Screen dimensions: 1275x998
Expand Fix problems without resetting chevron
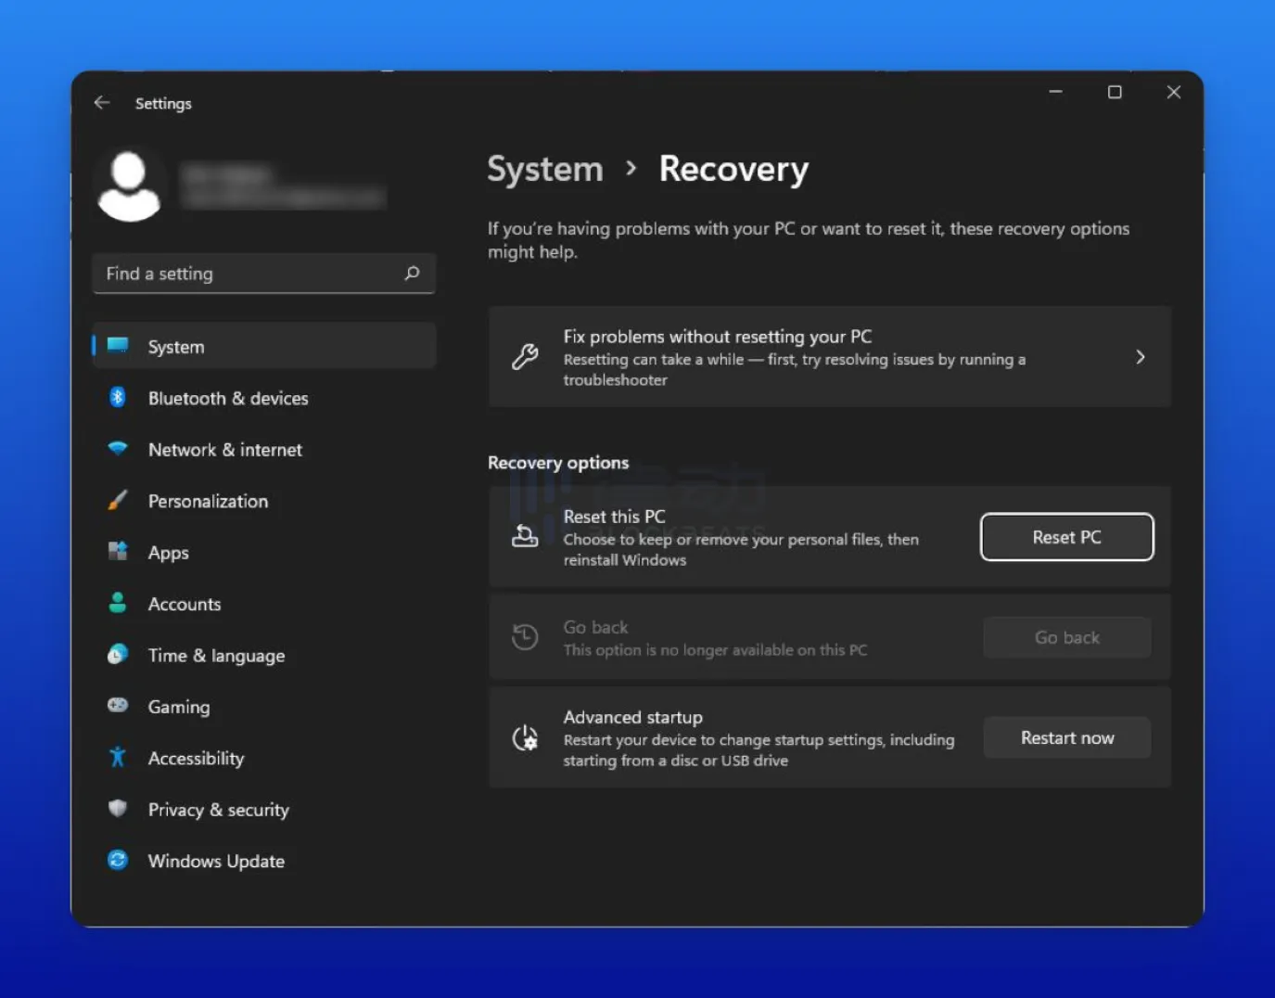[x=1140, y=357]
